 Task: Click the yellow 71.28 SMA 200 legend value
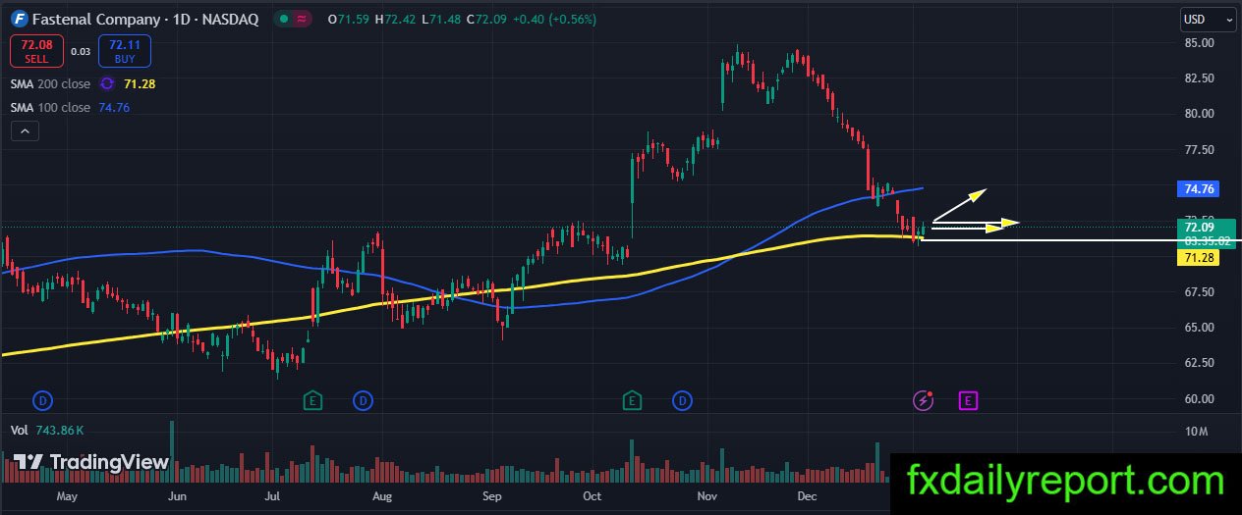pos(140,84)
